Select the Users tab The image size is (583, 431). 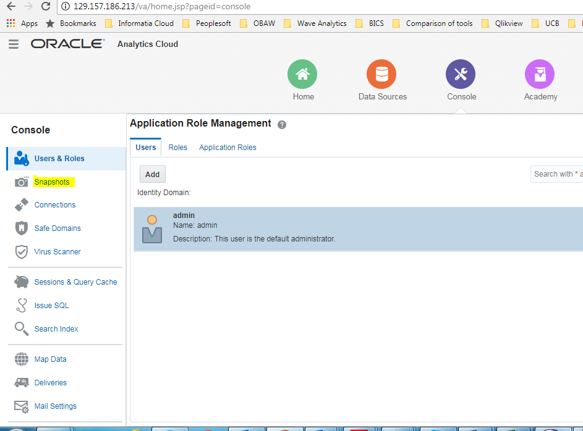coord(146,148)
